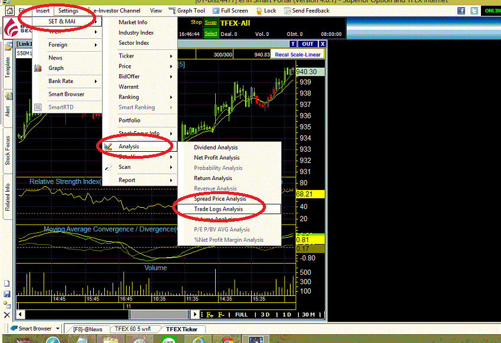Toggle Recal Scale-Linear mode
This screenshot has width=501, height=343.
(x=298, y=55)
